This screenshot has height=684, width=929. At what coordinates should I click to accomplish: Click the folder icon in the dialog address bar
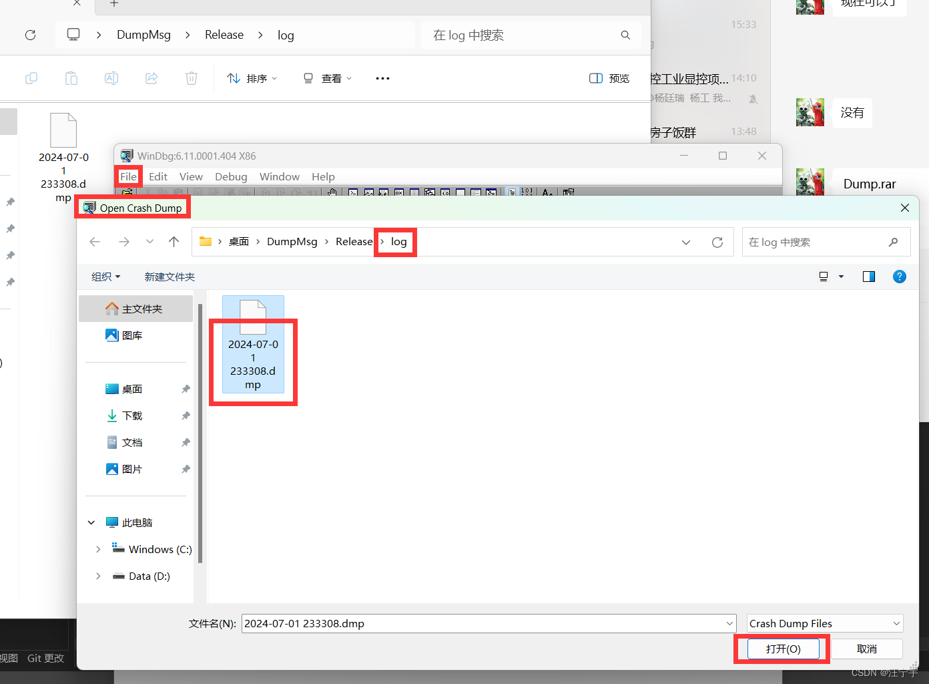pyautogui.click(x=206, y=242)
